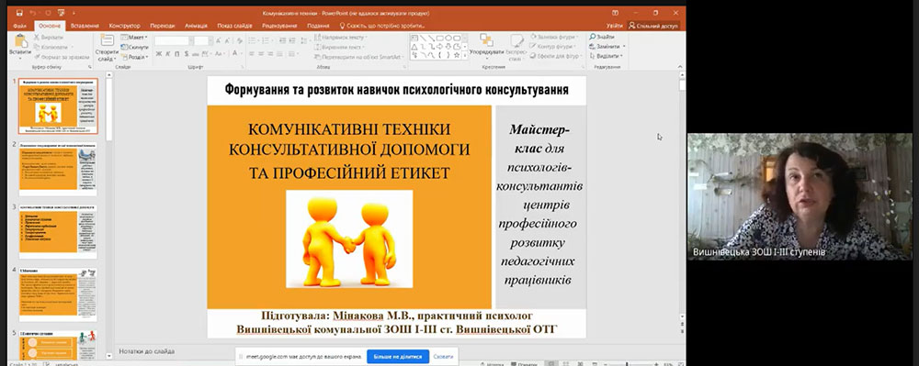Center the paragraph text
The image size is (919, 366).
pos(261,54)
